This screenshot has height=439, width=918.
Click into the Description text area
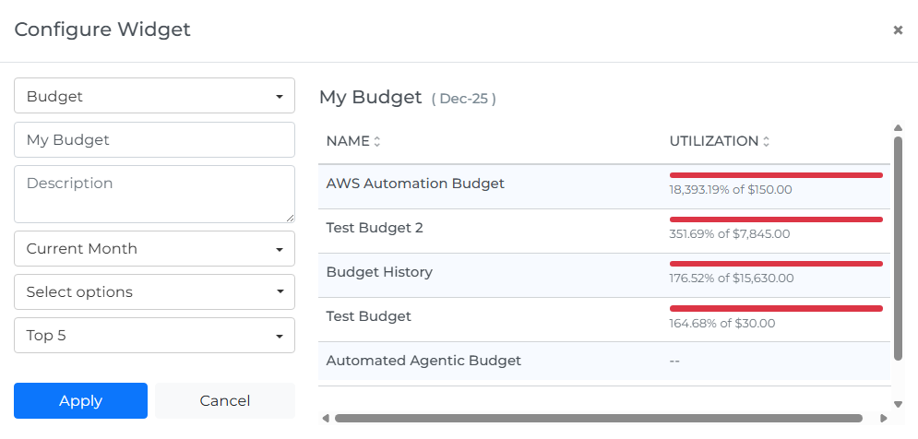[154, 194]
